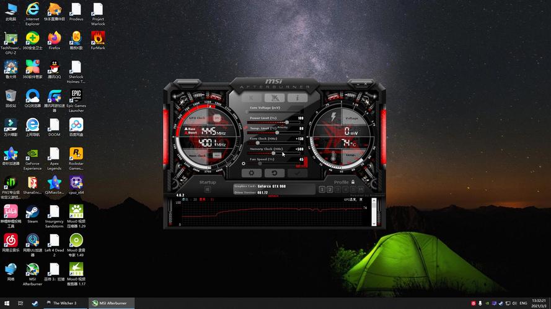Click the monitoring graph scroll up arrow

[x=374, y=201]
